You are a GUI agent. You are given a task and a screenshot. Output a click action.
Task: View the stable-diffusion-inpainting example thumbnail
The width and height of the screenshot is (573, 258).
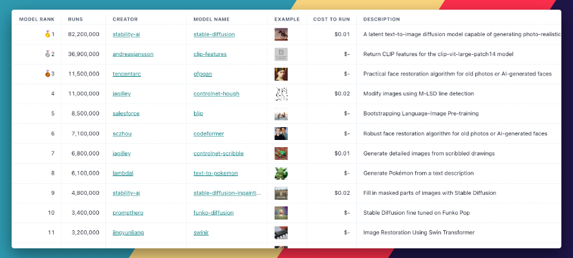[281, 193]
